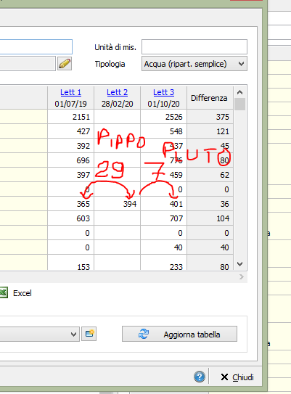Click the refresh arrows icon on Aggiorna tabella

coord(144,334)
